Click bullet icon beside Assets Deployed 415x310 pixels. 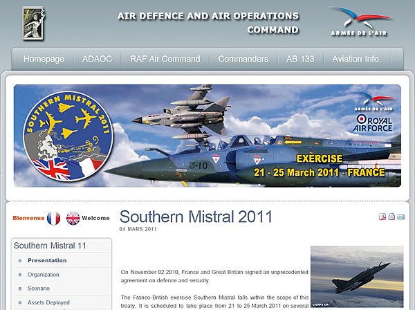coord(20,302)
